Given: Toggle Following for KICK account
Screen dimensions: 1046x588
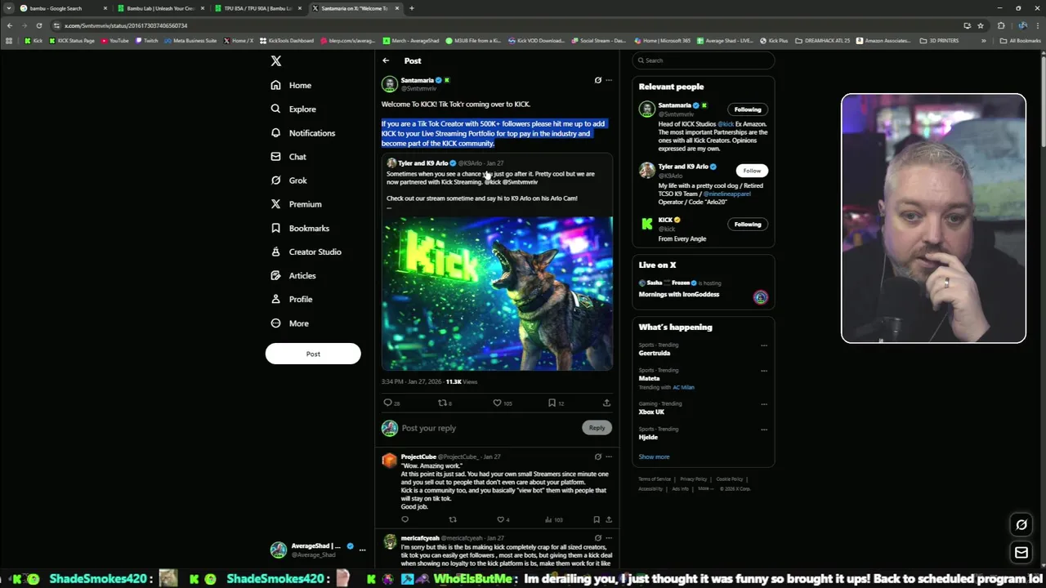Looking at the screenshot, I should pos(747,225).
